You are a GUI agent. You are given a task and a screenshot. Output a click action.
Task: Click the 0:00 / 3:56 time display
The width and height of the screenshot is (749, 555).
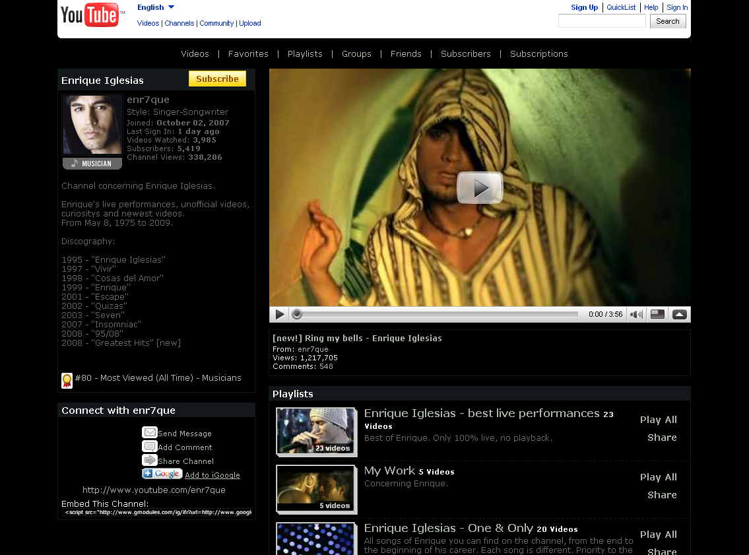point(606,314)
